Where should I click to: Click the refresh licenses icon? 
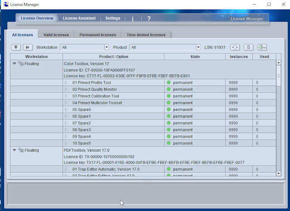click(235, 47)
